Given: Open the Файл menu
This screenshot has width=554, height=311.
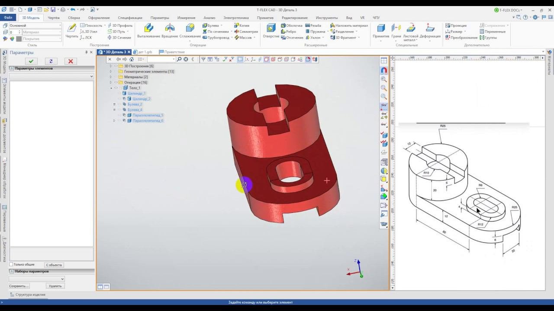Looking at the screenshot, I should (8, 18).
